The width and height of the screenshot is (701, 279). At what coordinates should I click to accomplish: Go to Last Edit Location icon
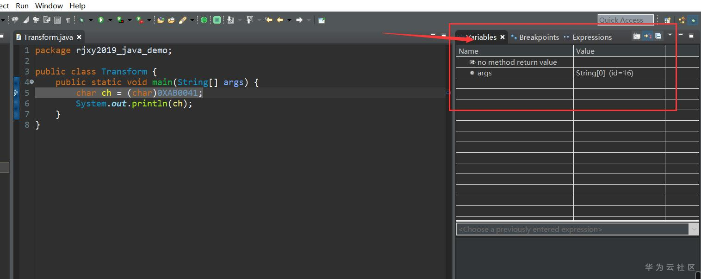pyautogui.click(x=268, y=20)
